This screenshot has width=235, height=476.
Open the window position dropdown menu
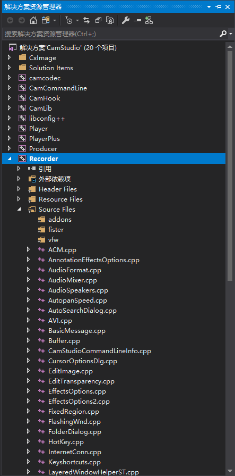point(209,7)
